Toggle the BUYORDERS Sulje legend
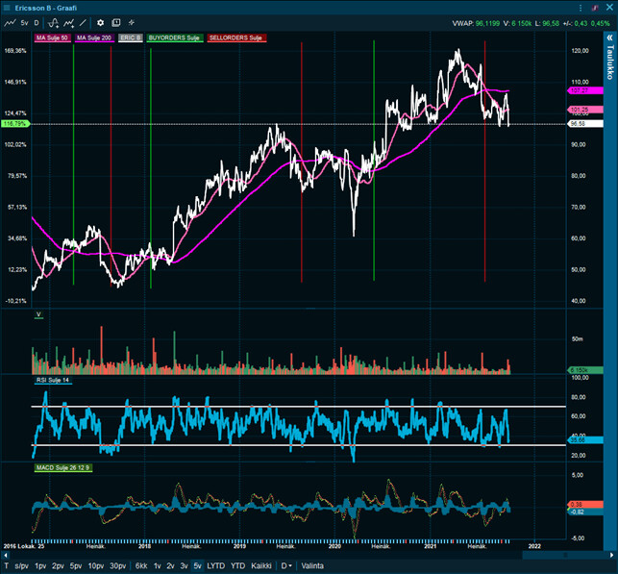 tap(175, 37)
